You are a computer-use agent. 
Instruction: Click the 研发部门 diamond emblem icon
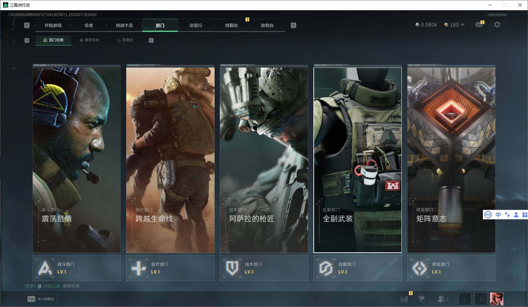[x=420, y=268]
